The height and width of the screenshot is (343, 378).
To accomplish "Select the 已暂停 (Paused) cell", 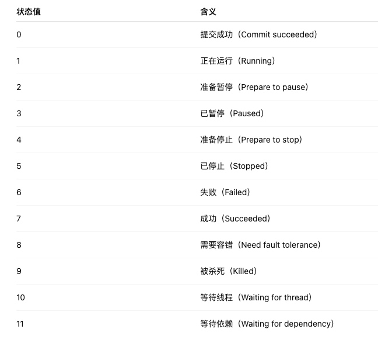I will point(232,113).
